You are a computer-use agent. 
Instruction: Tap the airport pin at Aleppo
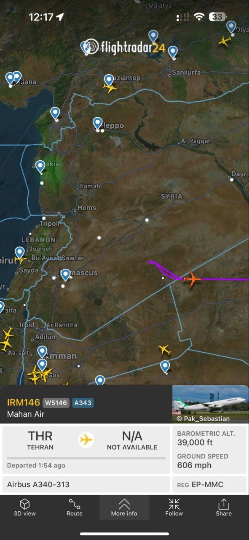coord(98,123)
